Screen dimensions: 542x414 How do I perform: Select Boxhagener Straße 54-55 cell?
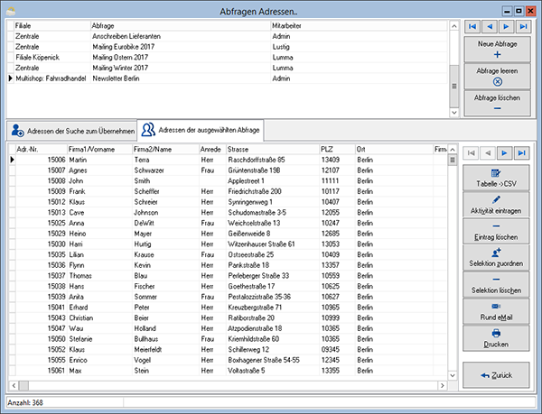point(273,360)
